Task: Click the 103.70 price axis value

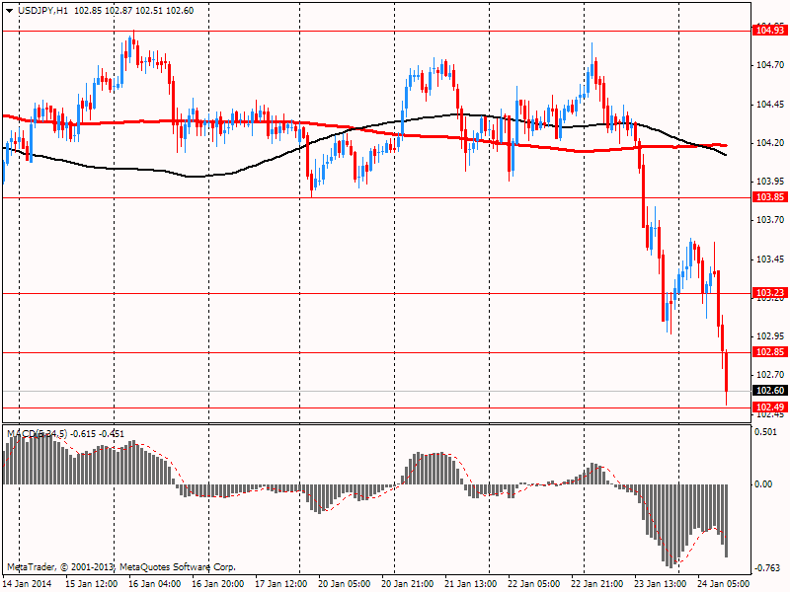Action: pos(770,219)
